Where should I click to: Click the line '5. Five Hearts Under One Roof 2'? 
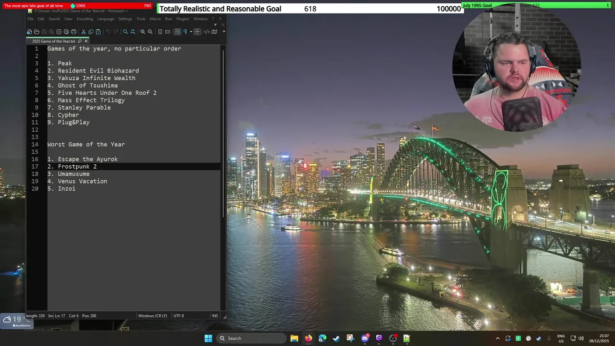point(102,93)
